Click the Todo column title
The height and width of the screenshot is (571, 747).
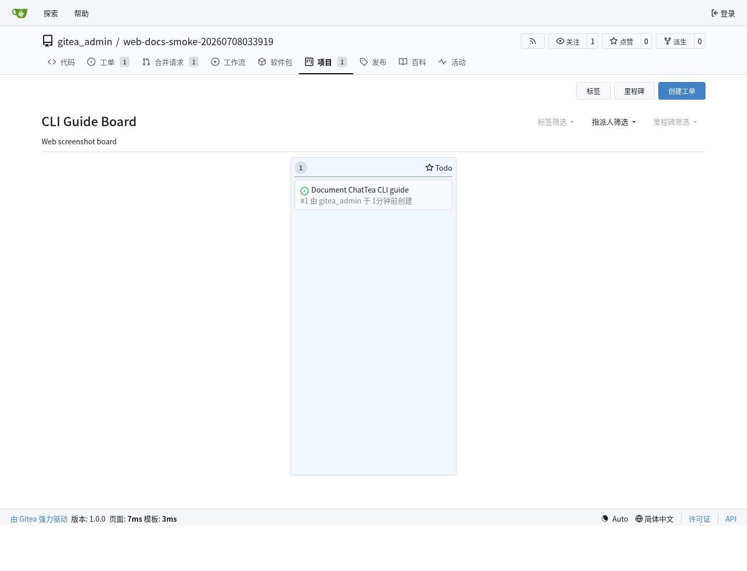tap(444, 168)
